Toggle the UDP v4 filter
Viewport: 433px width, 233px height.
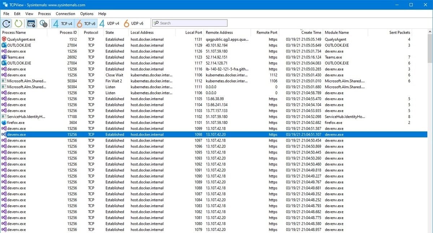[109, 23]
